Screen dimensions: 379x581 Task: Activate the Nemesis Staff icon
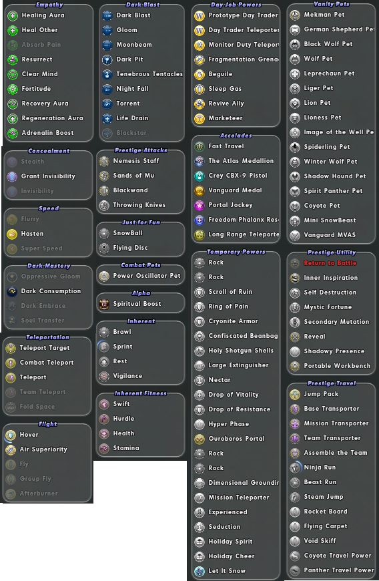pos(104,161)
